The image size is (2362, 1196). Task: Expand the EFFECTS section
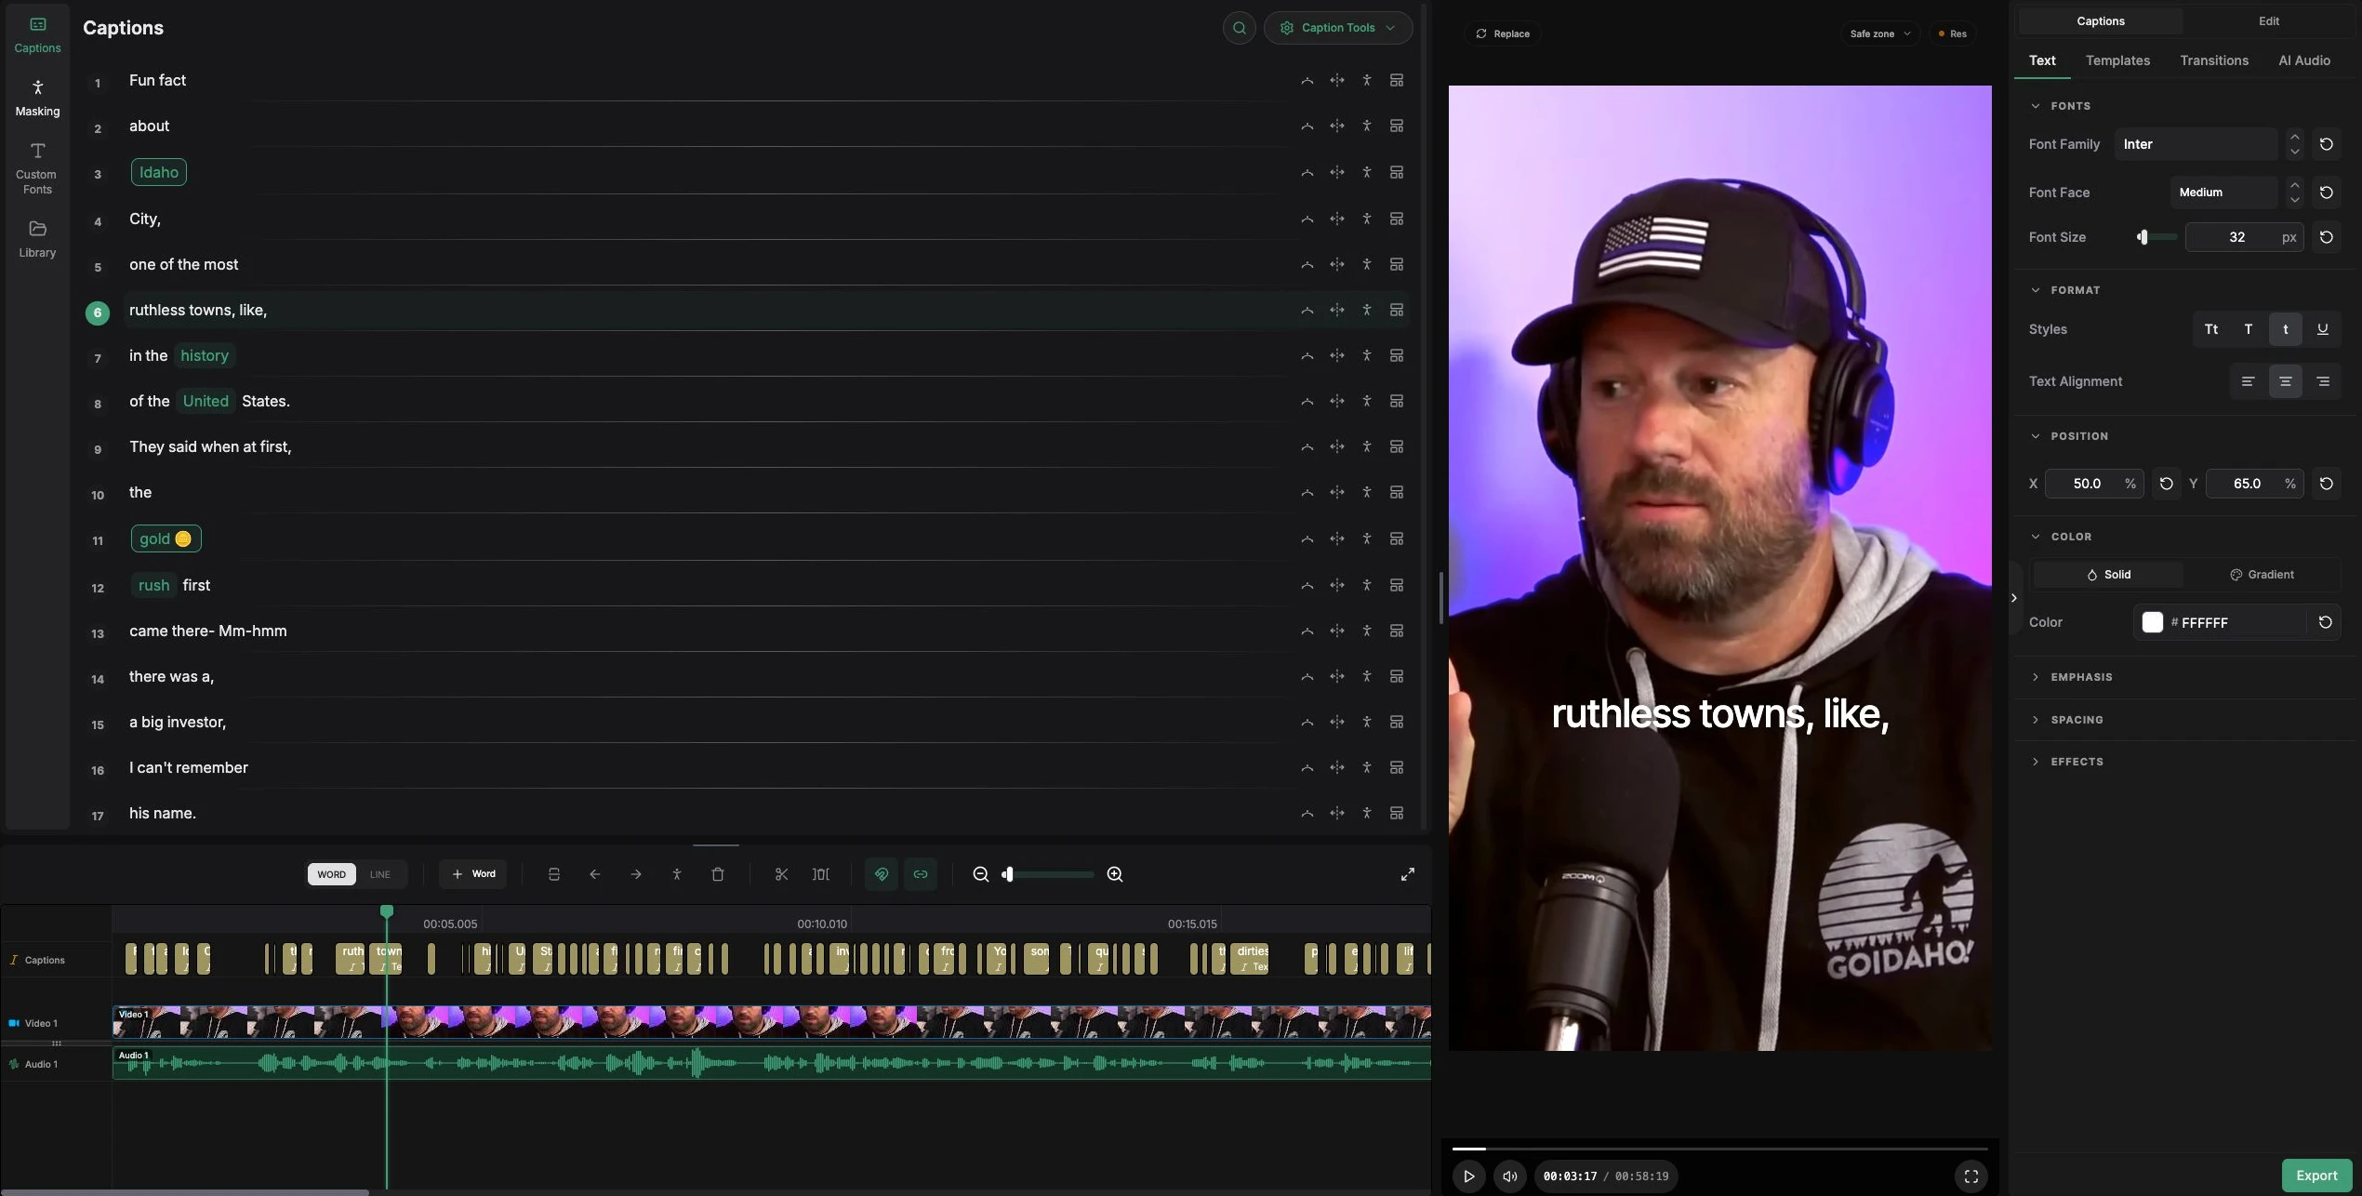pos(2077,762)
